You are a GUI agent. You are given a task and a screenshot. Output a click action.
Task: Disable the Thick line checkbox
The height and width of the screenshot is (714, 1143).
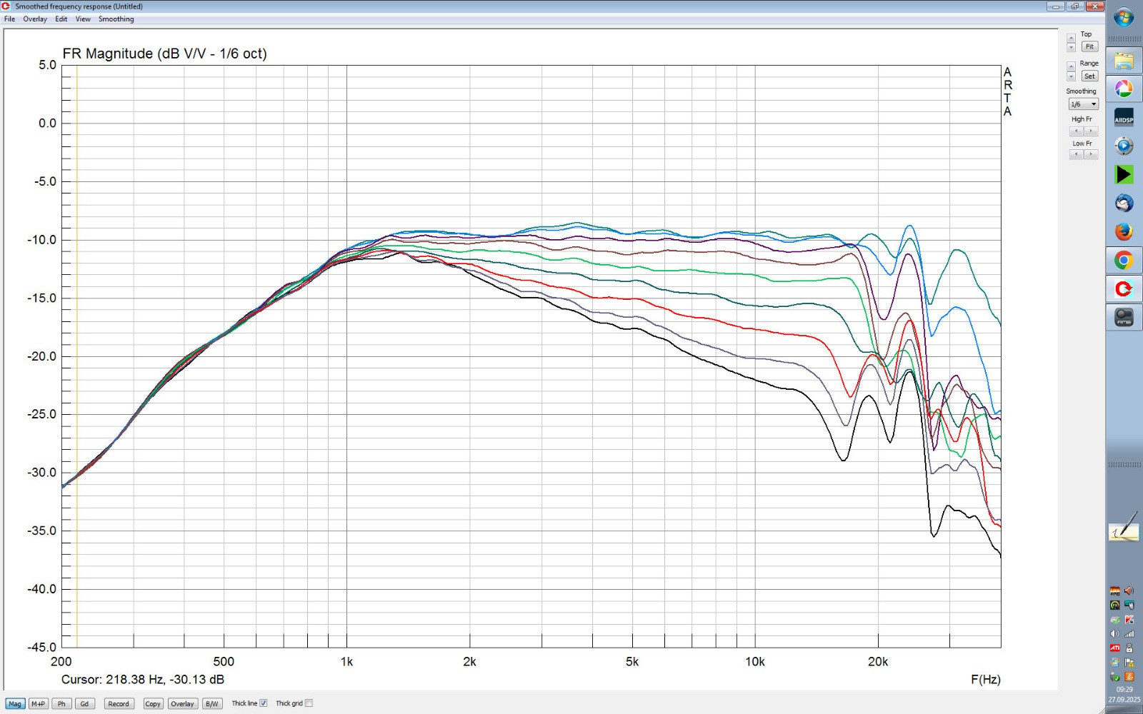click(x=264, y=703)
